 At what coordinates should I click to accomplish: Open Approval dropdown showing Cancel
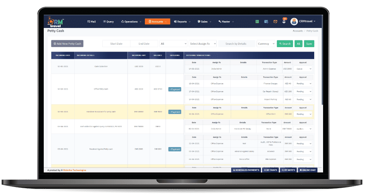tap(303, 69)
